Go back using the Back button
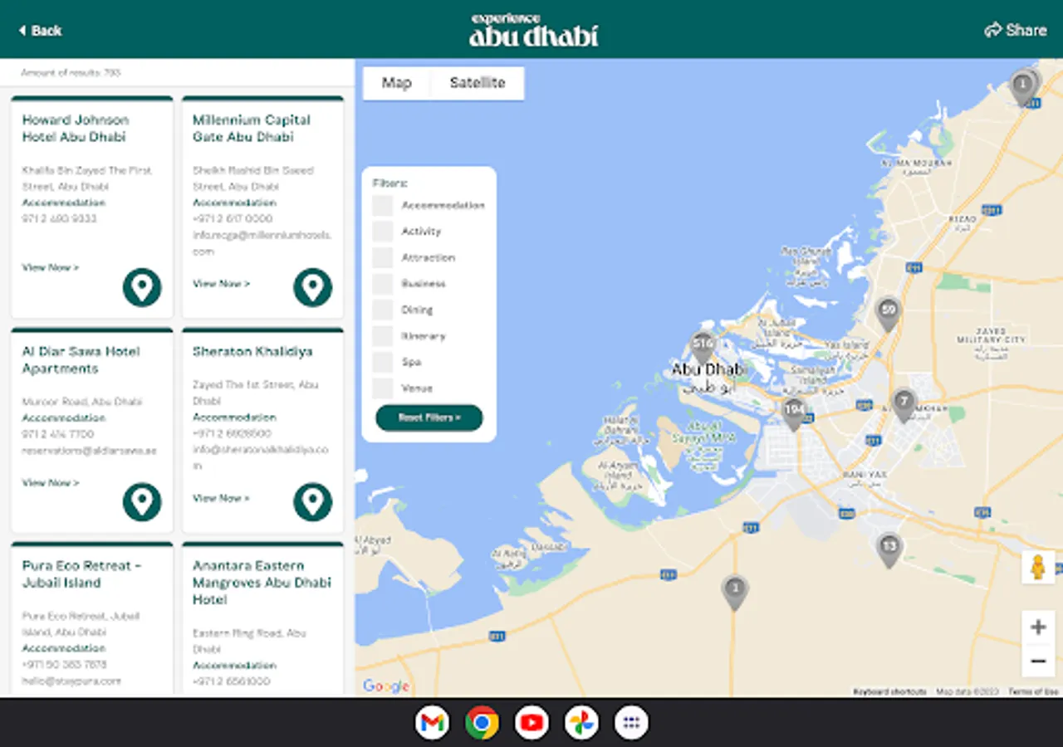Screen dimensions: 1063x747 (x=40, y=31)
